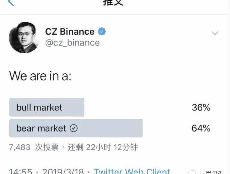
Task: Open the Twitter Web Client link
Action: coord(132,171)
